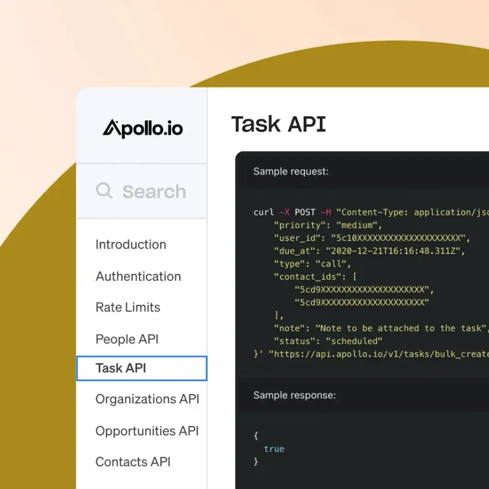Choose Contacts API from sidebar
The height and width of the screenshot is (489, 489).
point(133,462)
